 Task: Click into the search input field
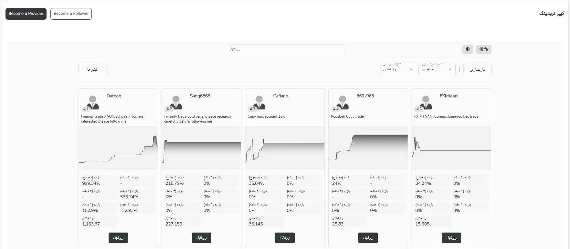286,49
